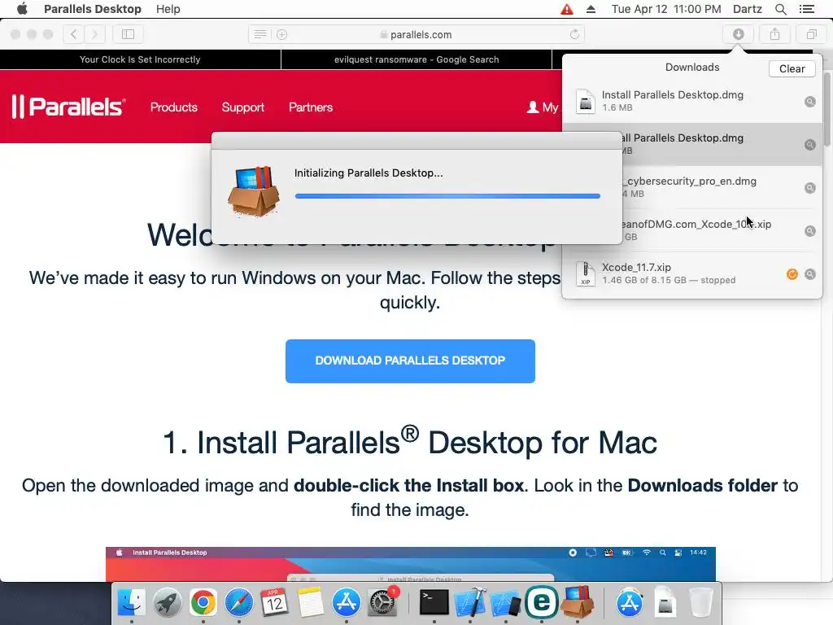The height and width of the screenshot is (625, 833).
Task: Open Xcode hammer icon in Dock
Action: click(470, 603)
